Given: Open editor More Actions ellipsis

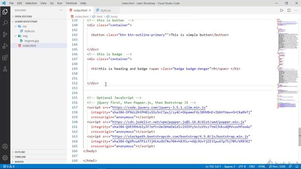Looking at the screenshot, I should tap(296, 10).
